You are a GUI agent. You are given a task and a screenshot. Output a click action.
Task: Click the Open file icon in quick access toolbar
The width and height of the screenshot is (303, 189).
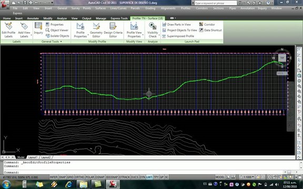[x=19, y=3]
